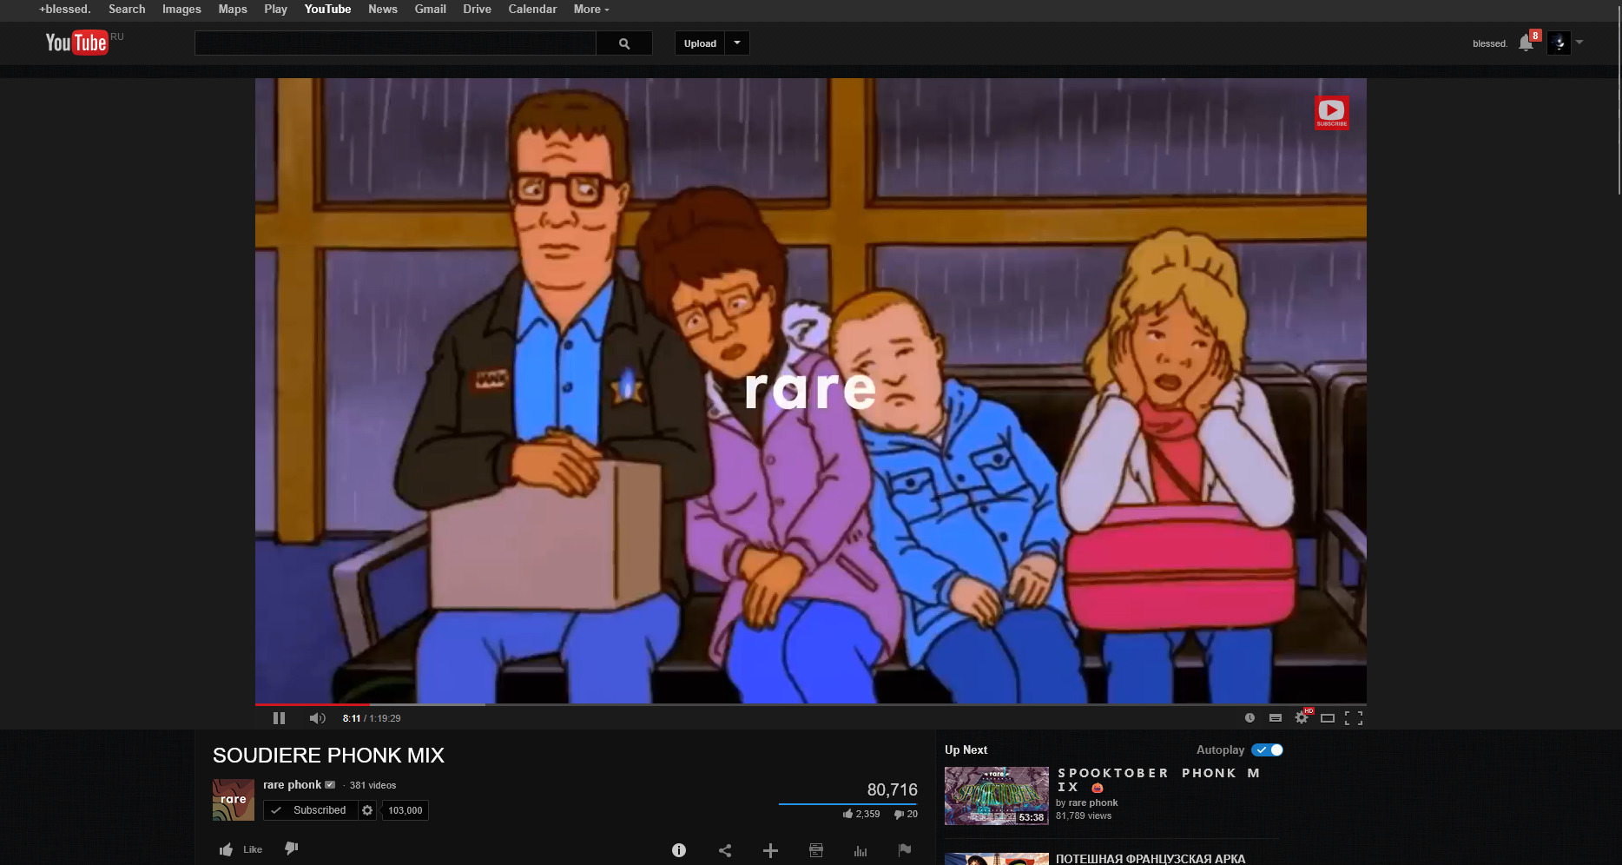This screenshot has height=865, width=1622.
Task: Go to Images in the Google bar
Action: click(x=181, y=10)
